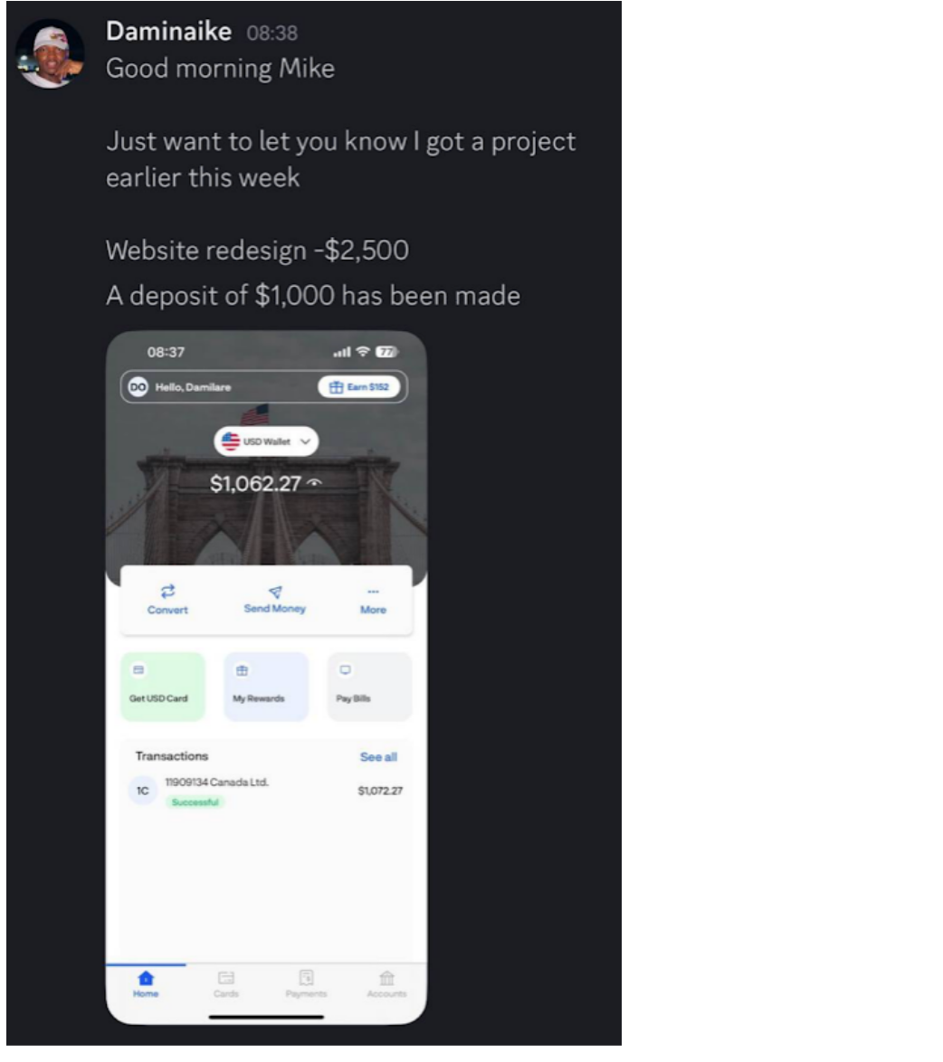Viewport: 943px width, 1062px height.
Task: Switch to the Cards tab
Action: [x=226, y=984]
